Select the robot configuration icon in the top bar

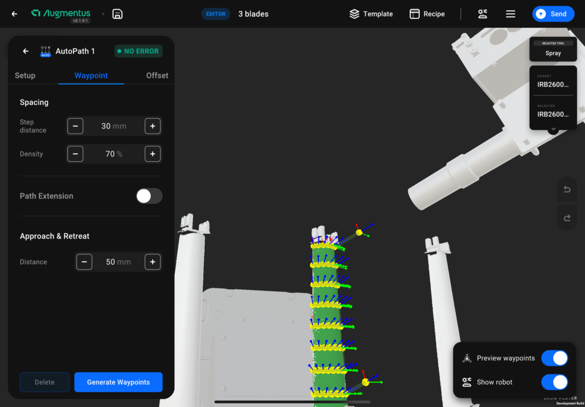click(482, 14)
